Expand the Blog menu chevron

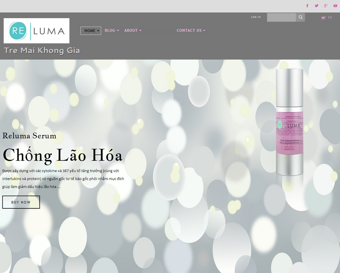[x=118, y=30]
